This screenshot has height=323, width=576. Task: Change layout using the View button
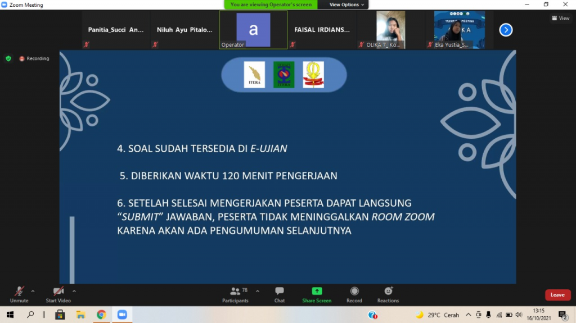[x=561, y=18]
